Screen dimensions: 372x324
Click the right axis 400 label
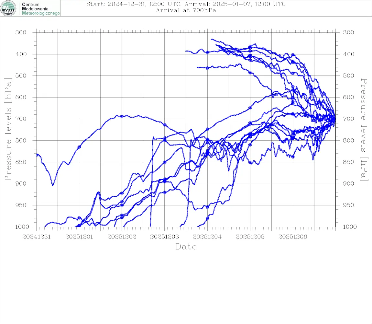(x=348, y=54)
